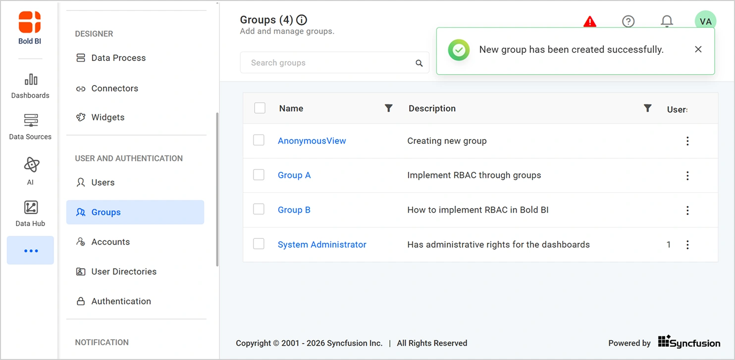The image size is (735, 360).
Task: Click the Groups info icon
Action: [302, 20]
